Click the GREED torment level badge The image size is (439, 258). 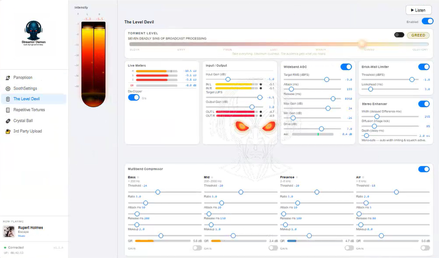[x=418, y=35]
